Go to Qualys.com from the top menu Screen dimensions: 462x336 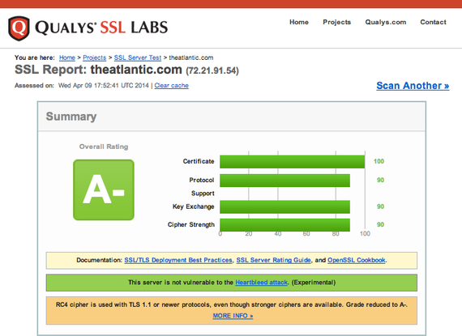[x=385, y=22]
